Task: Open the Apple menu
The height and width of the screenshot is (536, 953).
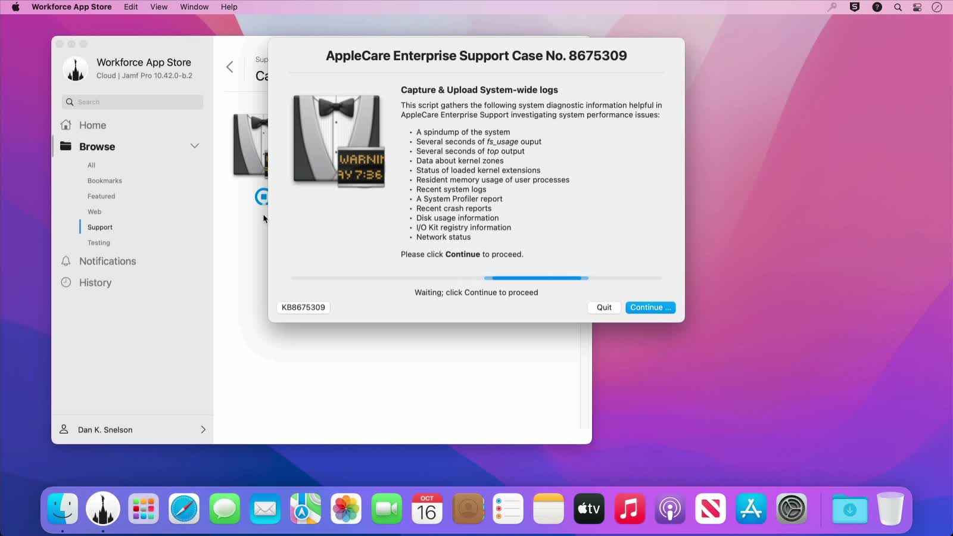Action: 15,7
